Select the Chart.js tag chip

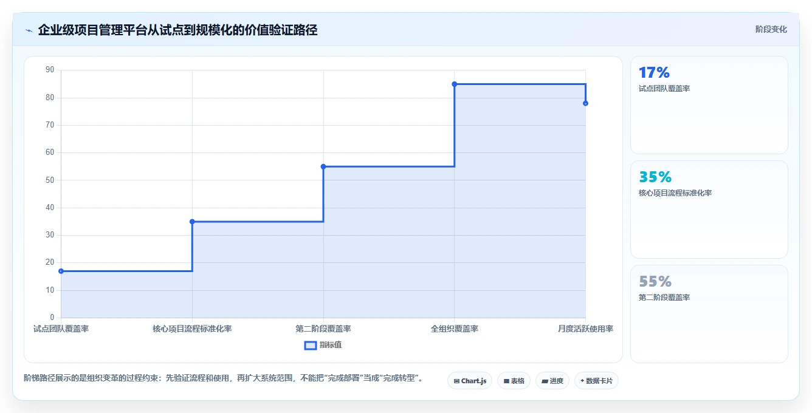click(x=470, y=381)
